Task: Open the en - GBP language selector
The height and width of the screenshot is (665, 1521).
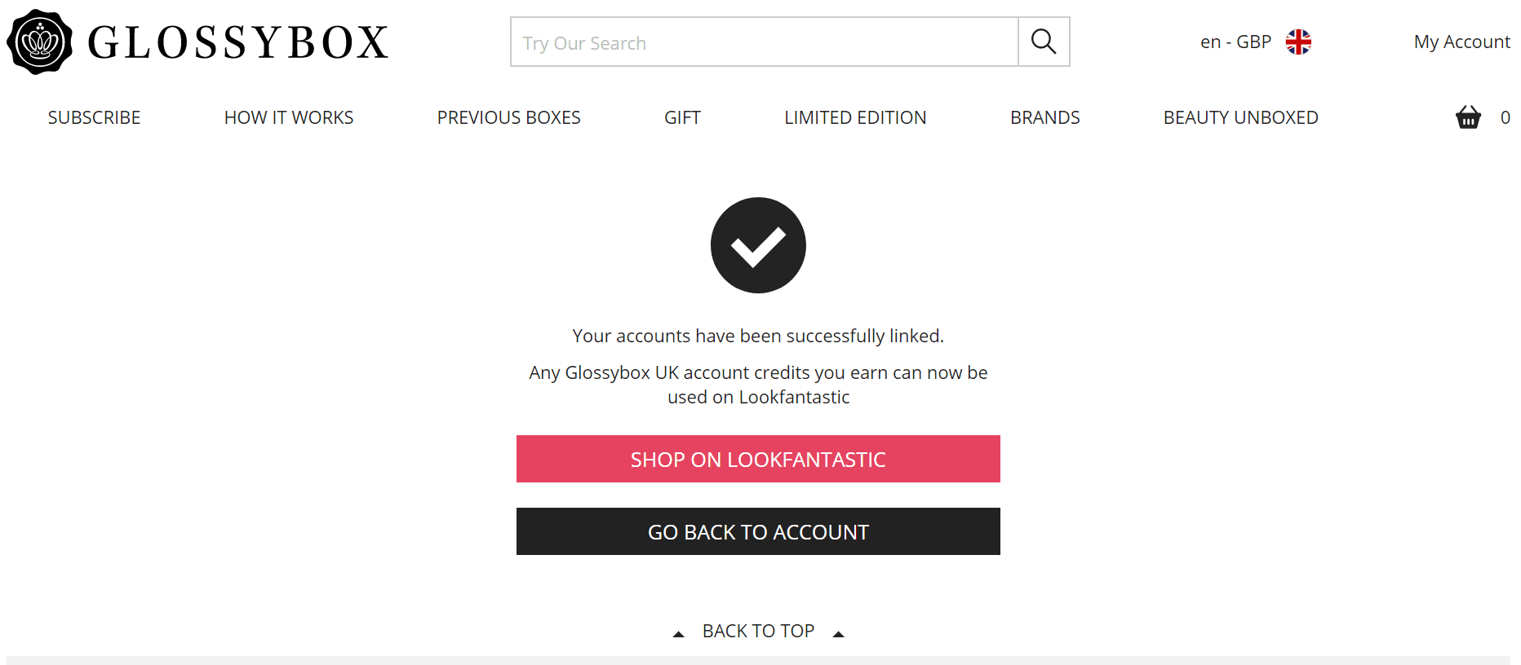Action: (1235, 42)
